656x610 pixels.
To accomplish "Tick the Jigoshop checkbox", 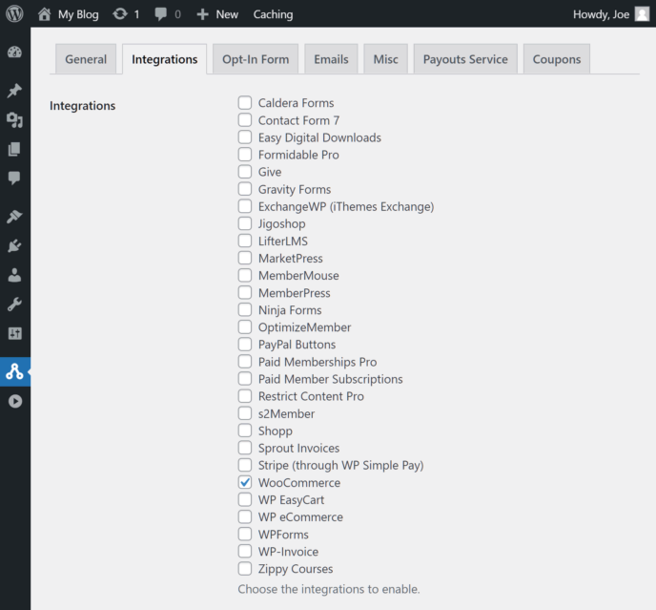I will [x=245, y=223].
